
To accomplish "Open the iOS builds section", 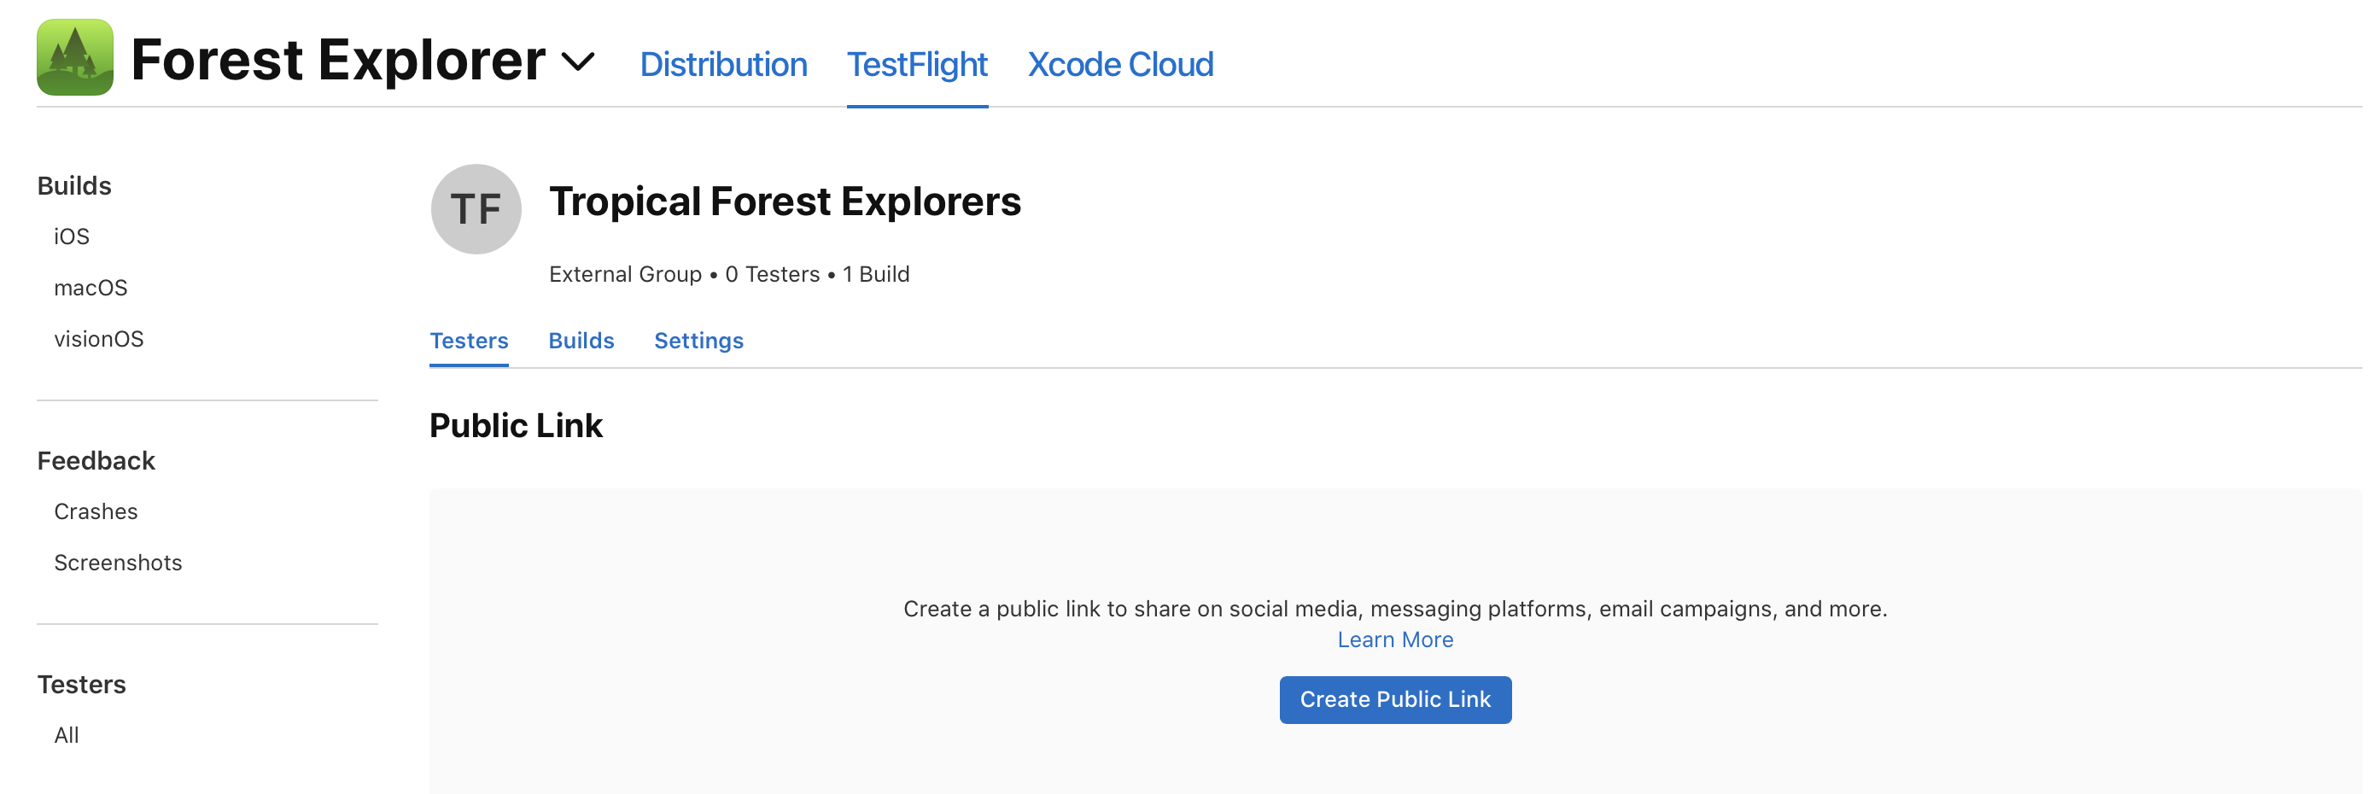I will 71,236.
